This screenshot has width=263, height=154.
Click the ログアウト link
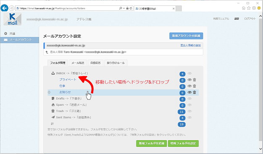click(x=250, y=19)
